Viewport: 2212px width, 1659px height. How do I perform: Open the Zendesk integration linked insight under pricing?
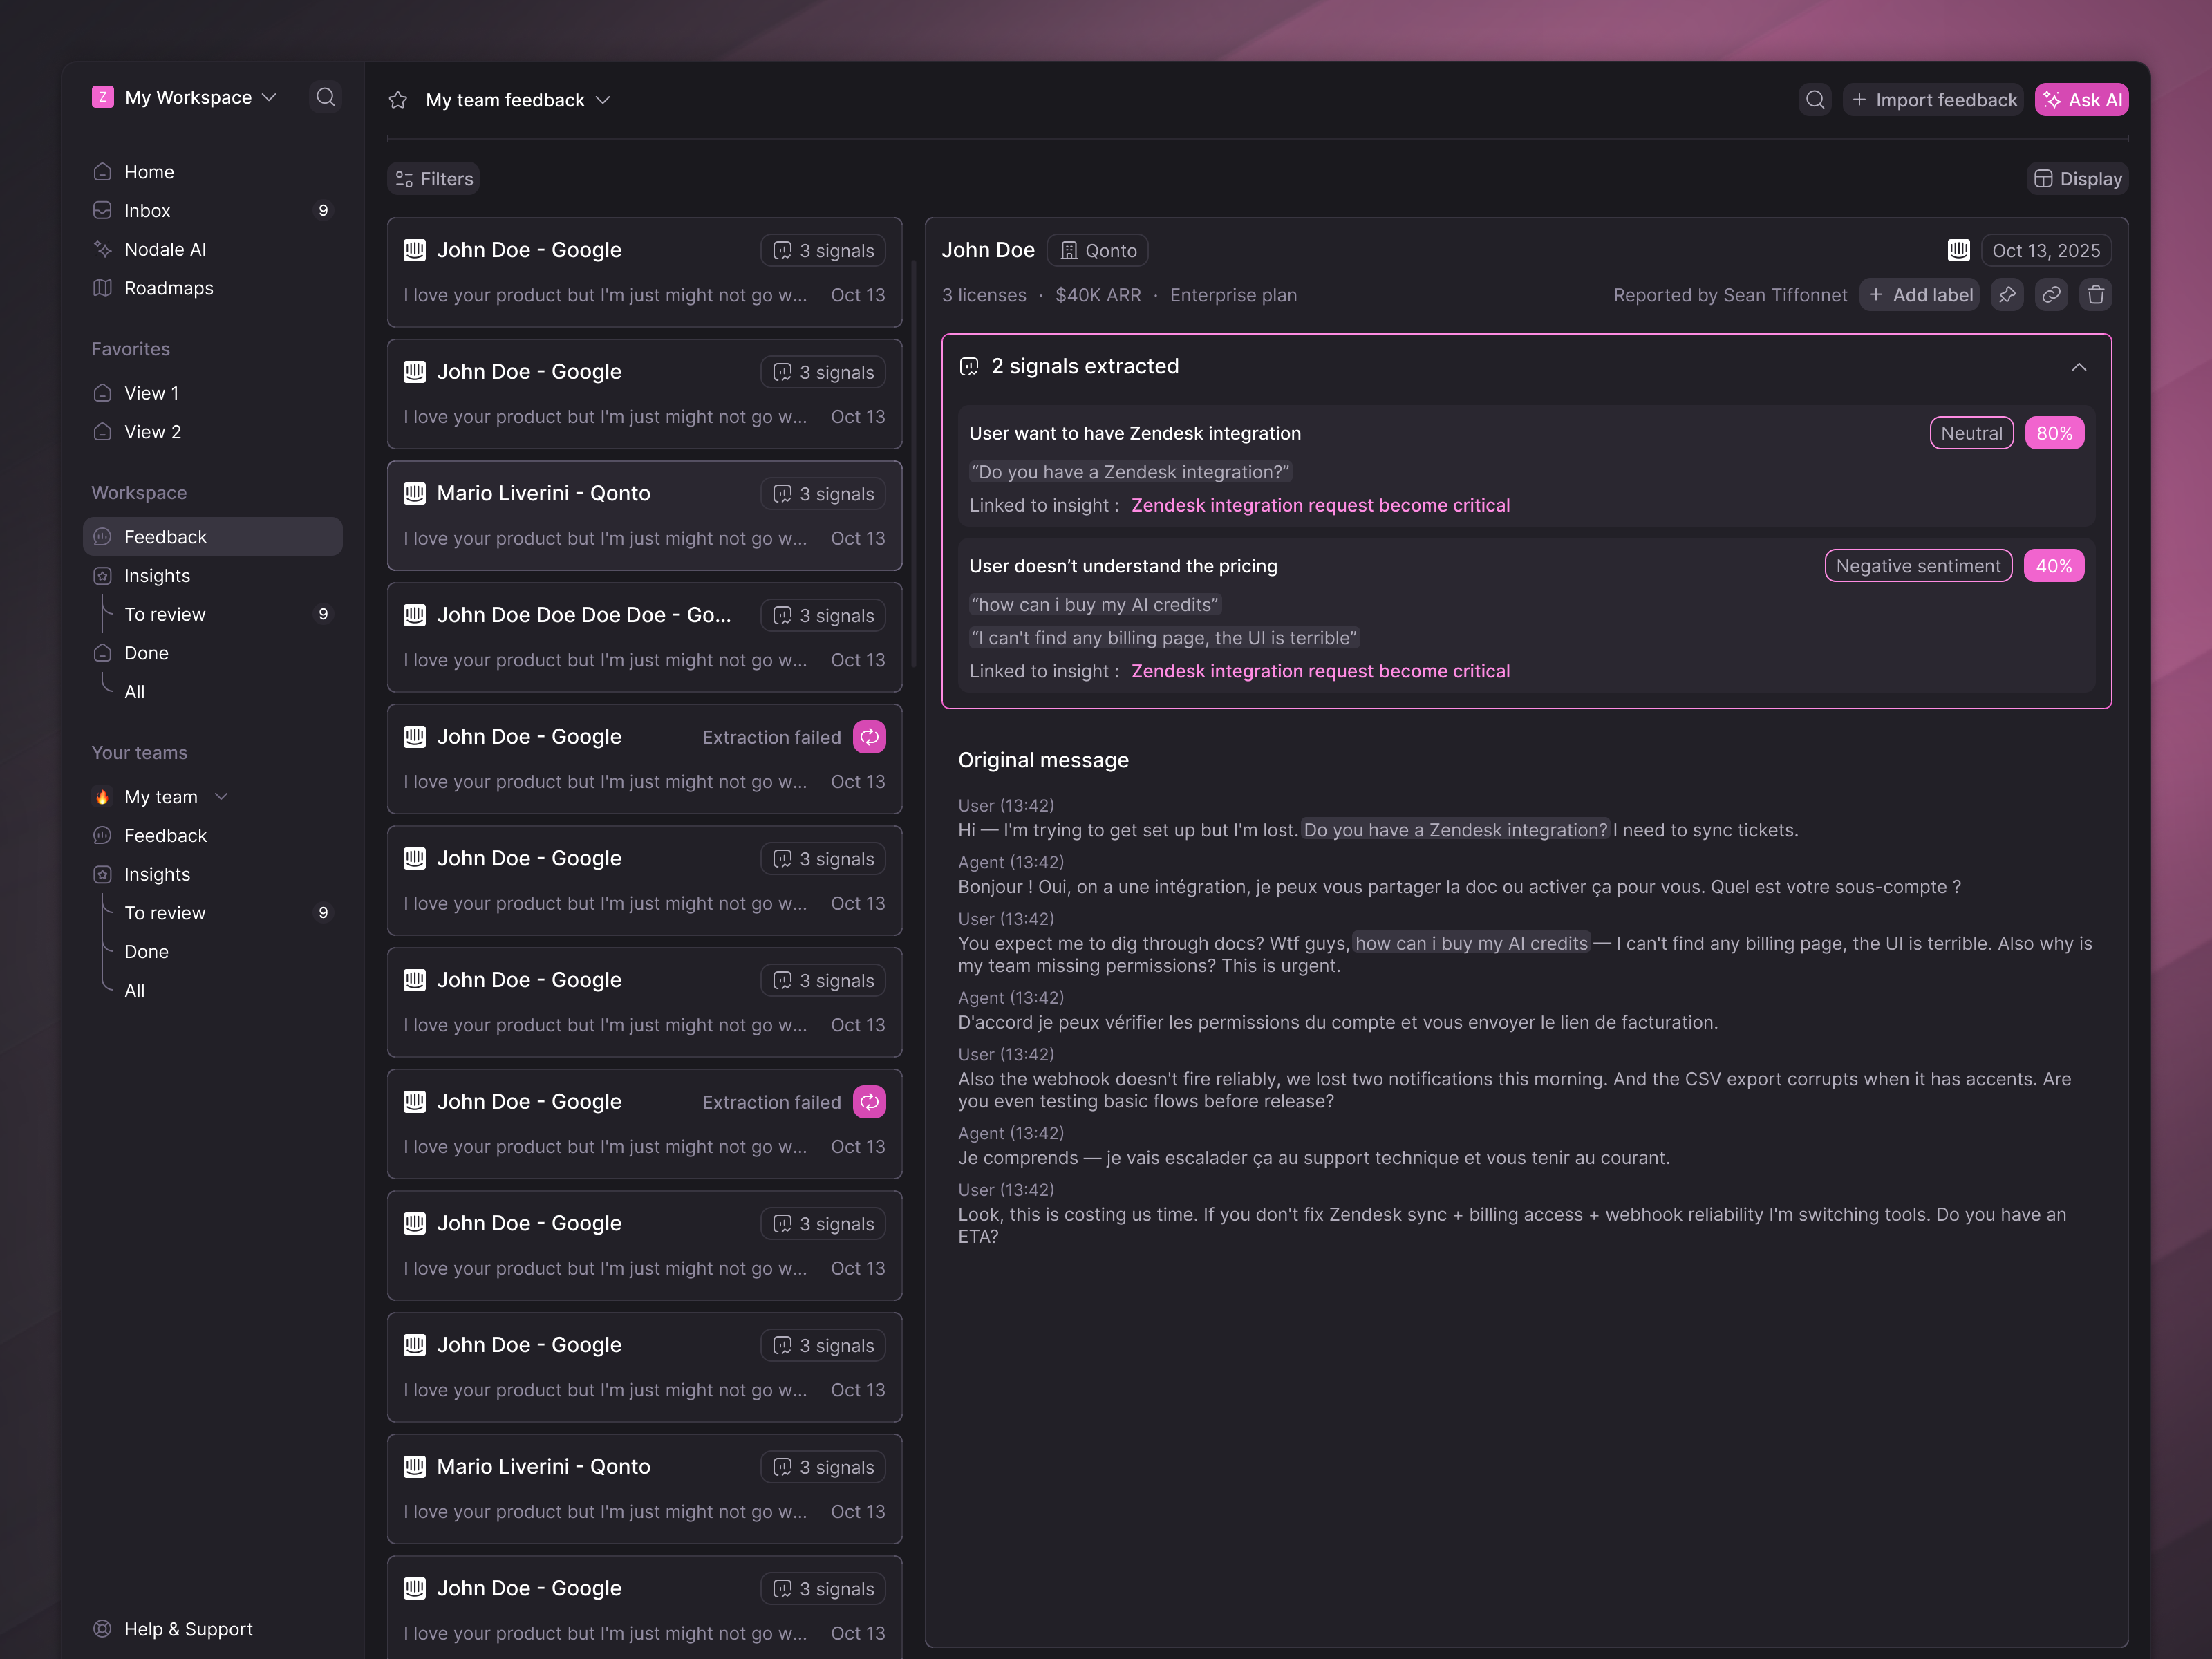point(1319,671)
